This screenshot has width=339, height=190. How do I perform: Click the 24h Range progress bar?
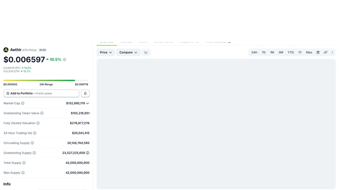point(46,80)
